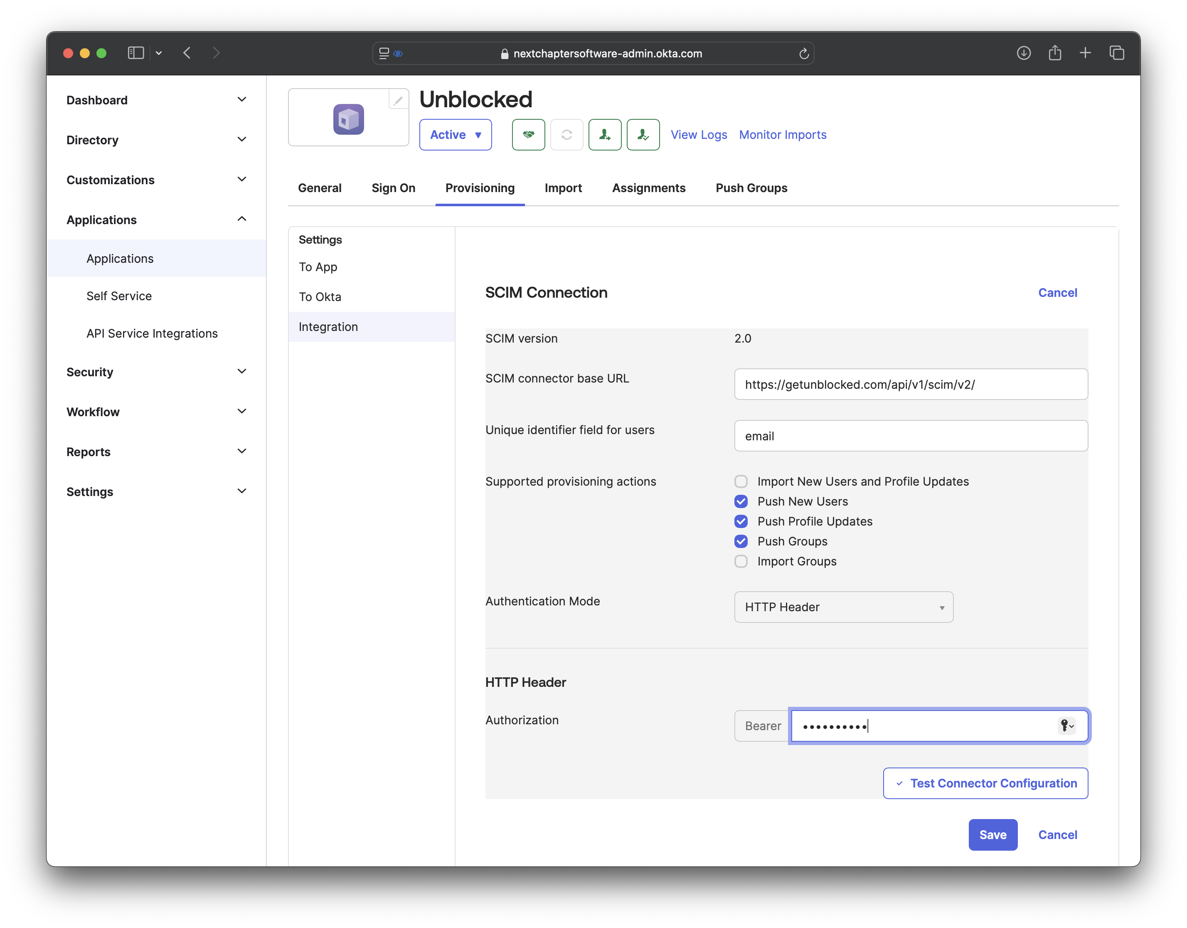Click the push users person icon button

pyautogui.click(x=605, y=134)
